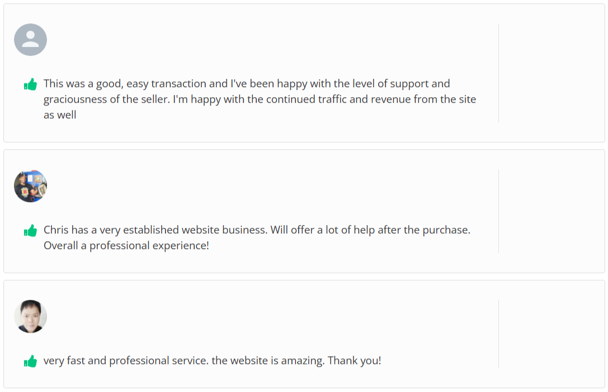Select the 'Overall a professional experience!' line

126,246
